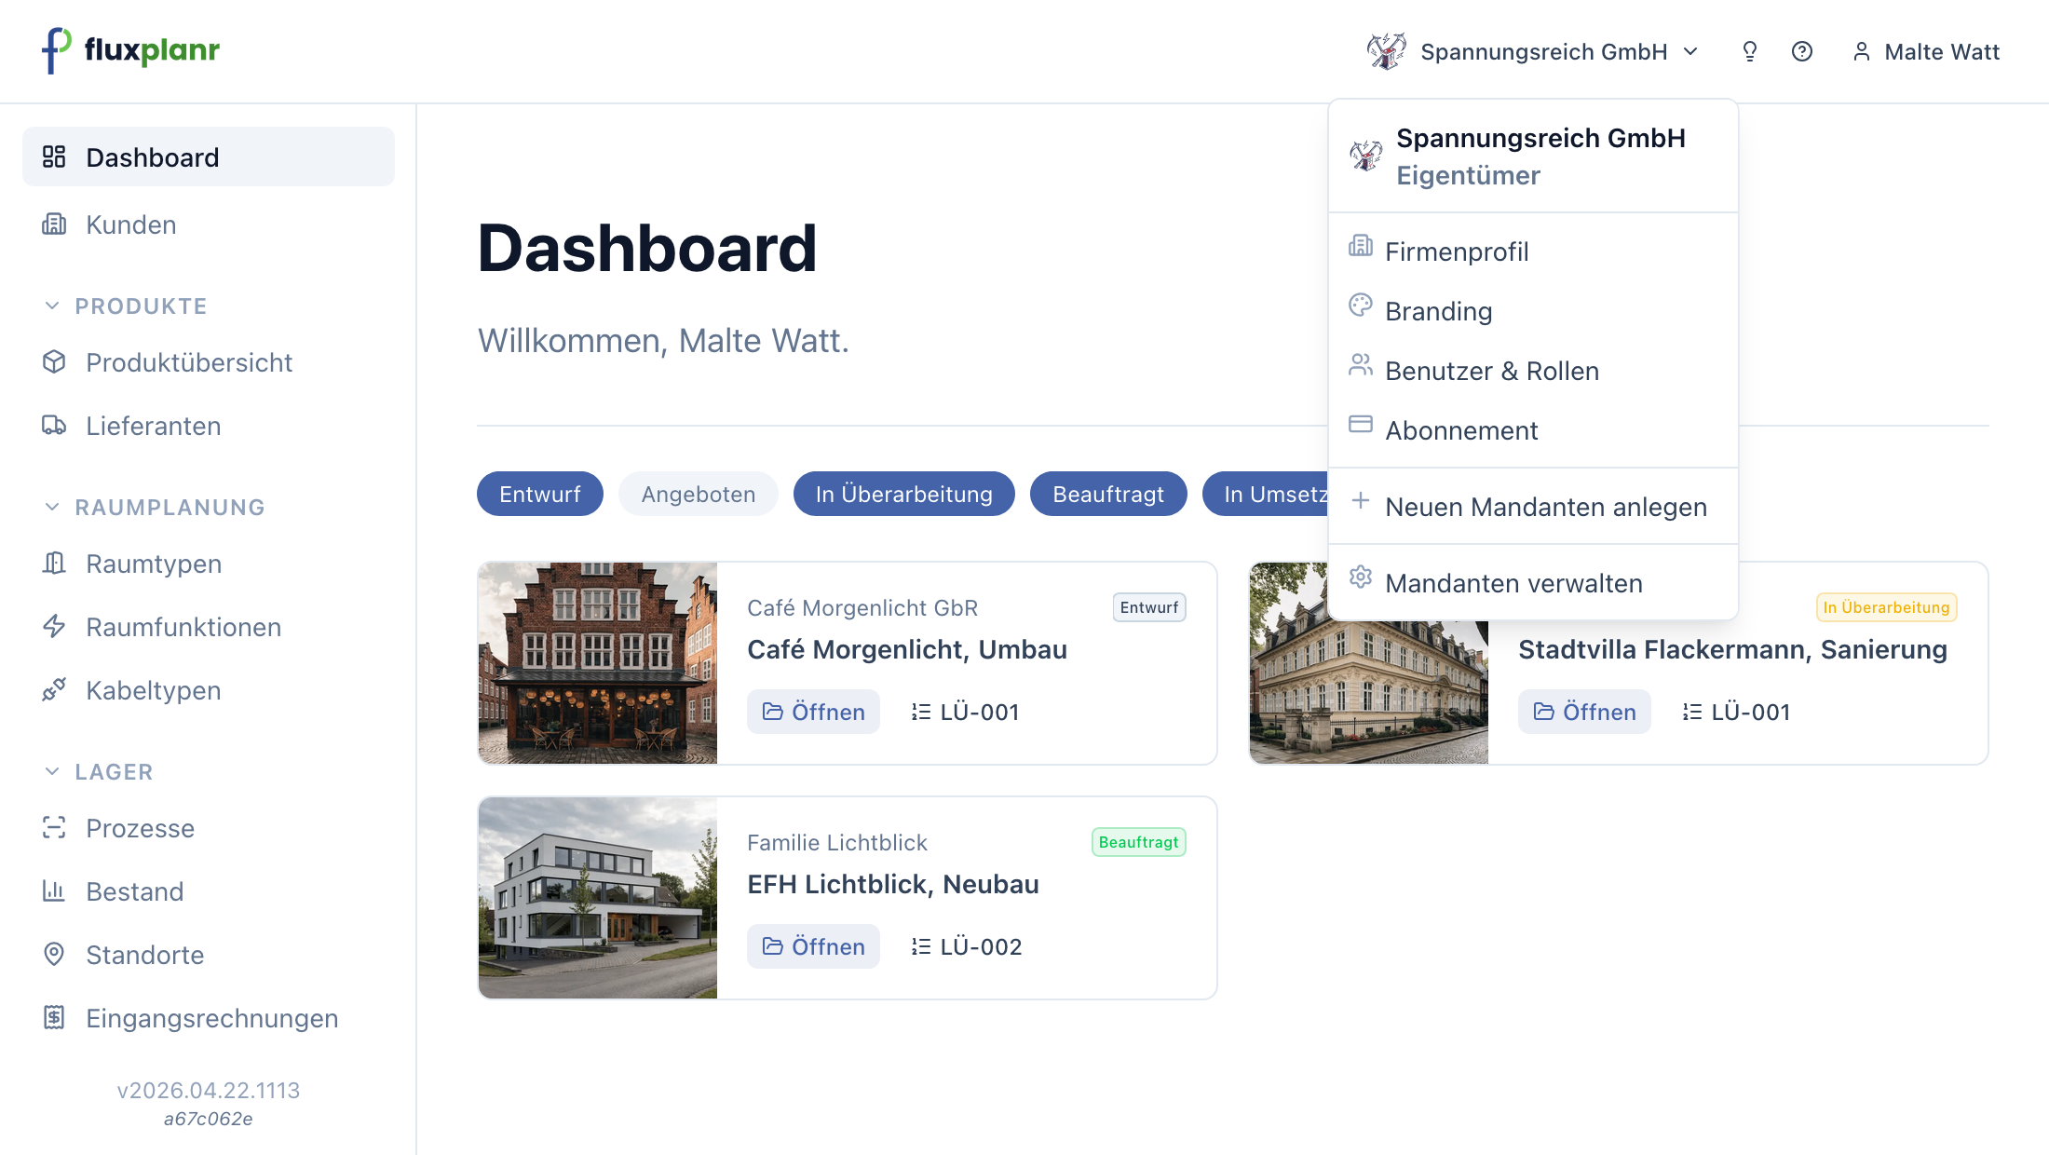Click the Beauftragt badge on Familie Lichtblick card

1138,842
